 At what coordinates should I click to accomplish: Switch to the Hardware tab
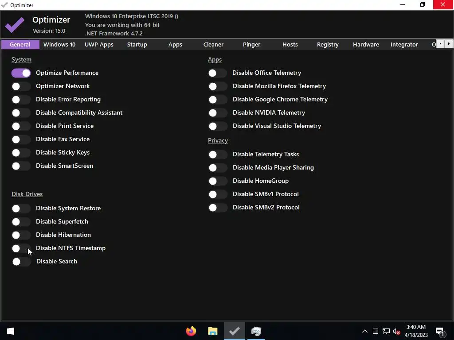(x=366, y=45)
